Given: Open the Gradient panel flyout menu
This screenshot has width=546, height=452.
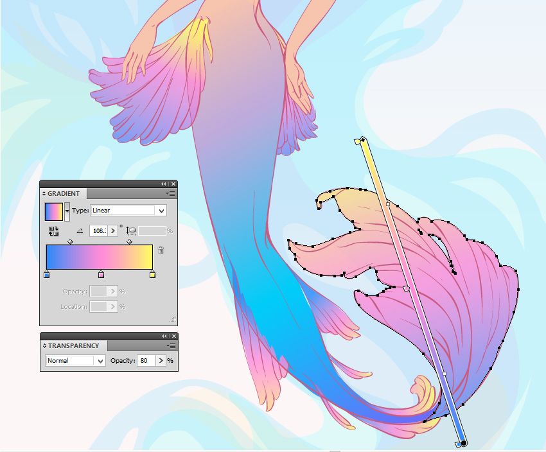Looking at the screenshot, I should 171,193.
